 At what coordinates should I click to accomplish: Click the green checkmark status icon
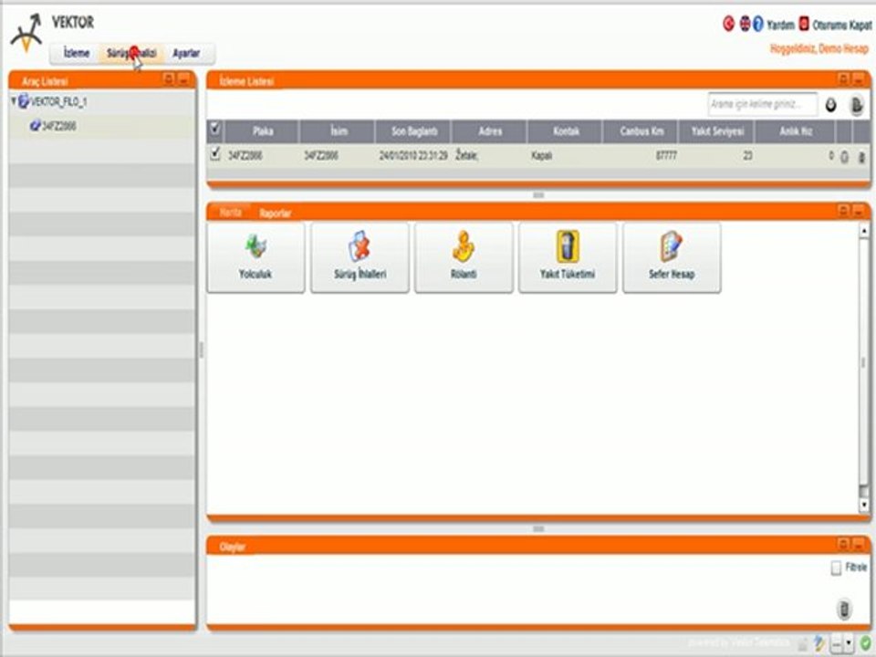865,643
